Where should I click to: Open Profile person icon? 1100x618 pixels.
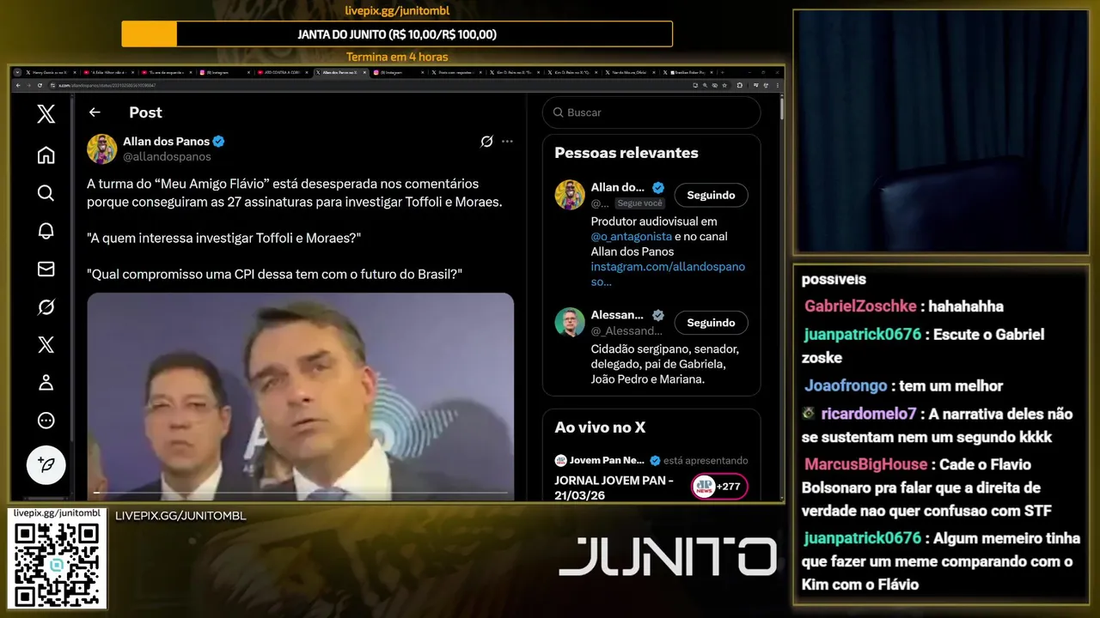46,383
